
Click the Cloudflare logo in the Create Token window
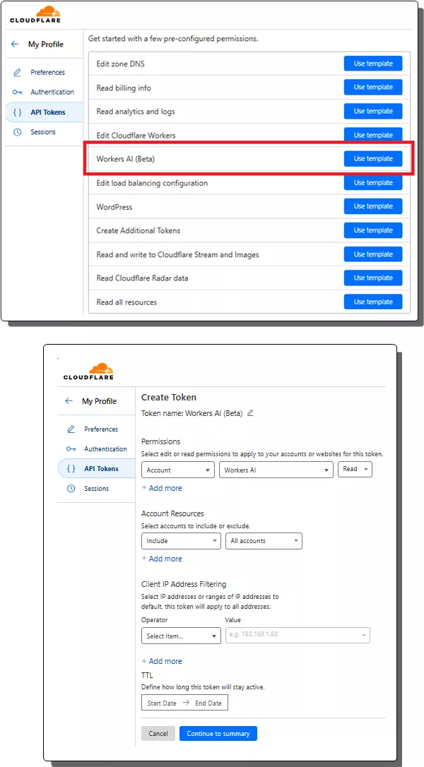[88, 371]
